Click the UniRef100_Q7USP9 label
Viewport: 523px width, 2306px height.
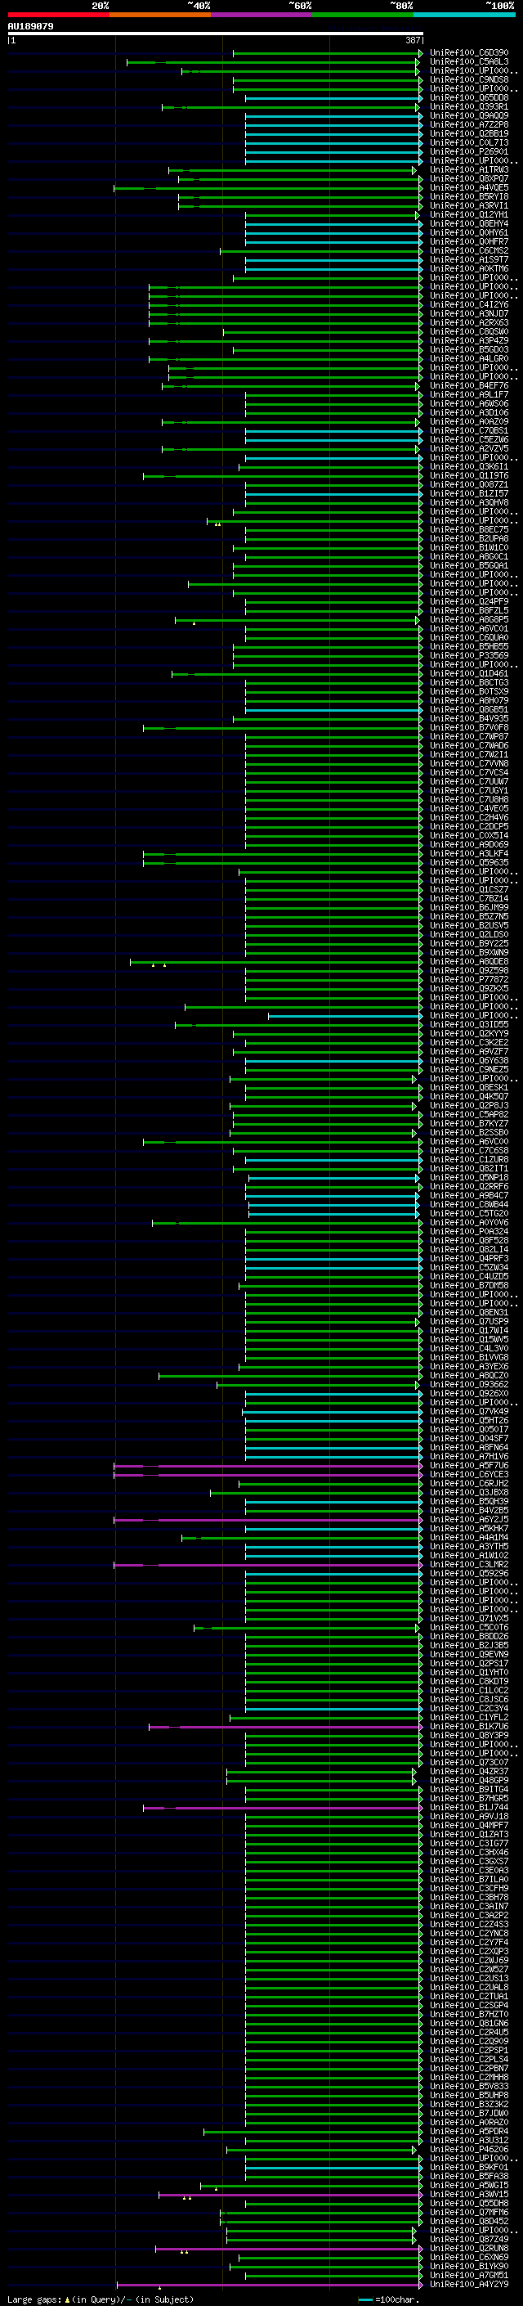468,1322
